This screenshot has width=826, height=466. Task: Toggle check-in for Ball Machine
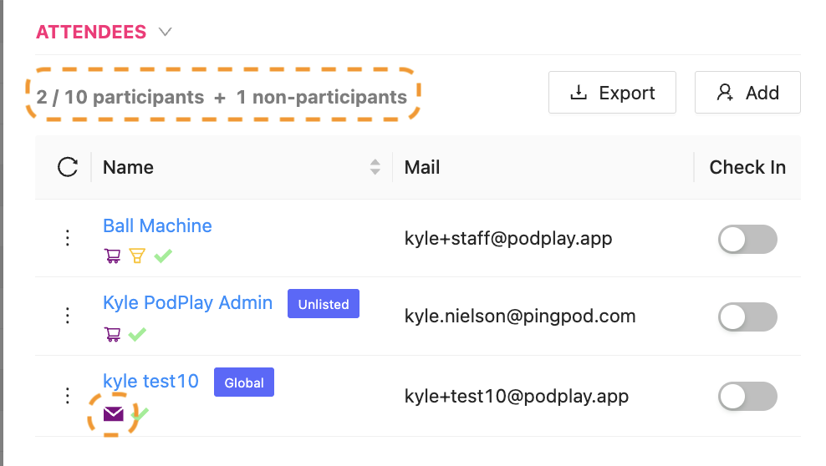pyautogui.click(x=747, y=239)
